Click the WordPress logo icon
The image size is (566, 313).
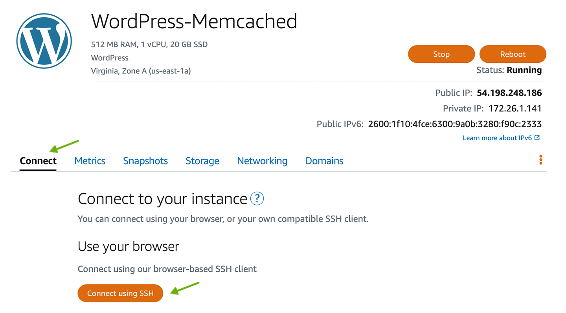point(44,41)
